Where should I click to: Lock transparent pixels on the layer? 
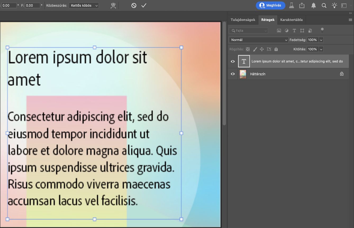coord(248,49)
